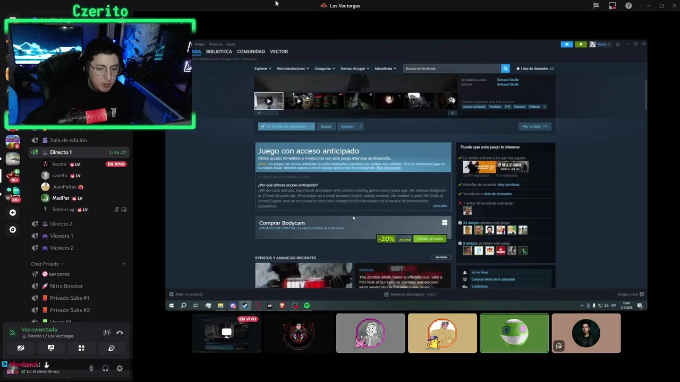Open the Nitro Booster voice channel
680x382 pixels.
[x=80, y=286]
